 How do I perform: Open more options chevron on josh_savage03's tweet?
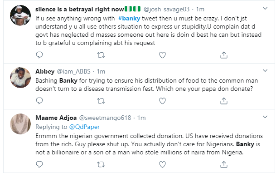click(265, 8)
